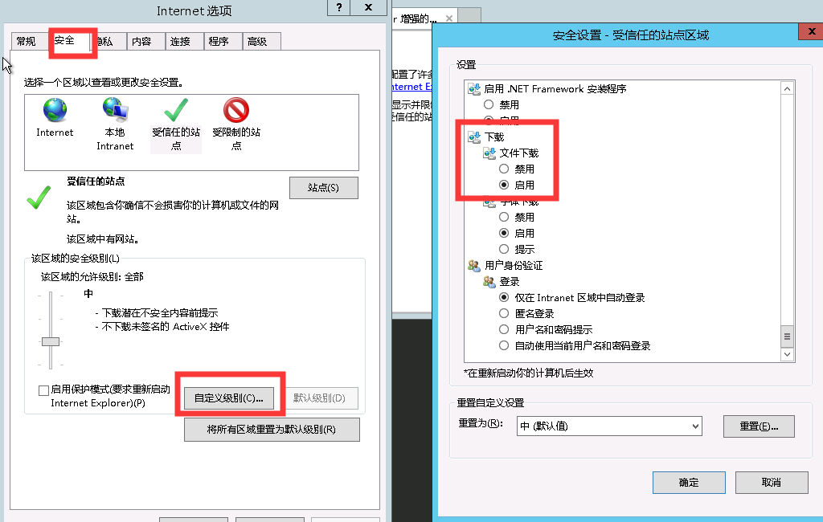Click the 用户身份验证 users icon
This screenshot has width=823, height=522.
474,266
